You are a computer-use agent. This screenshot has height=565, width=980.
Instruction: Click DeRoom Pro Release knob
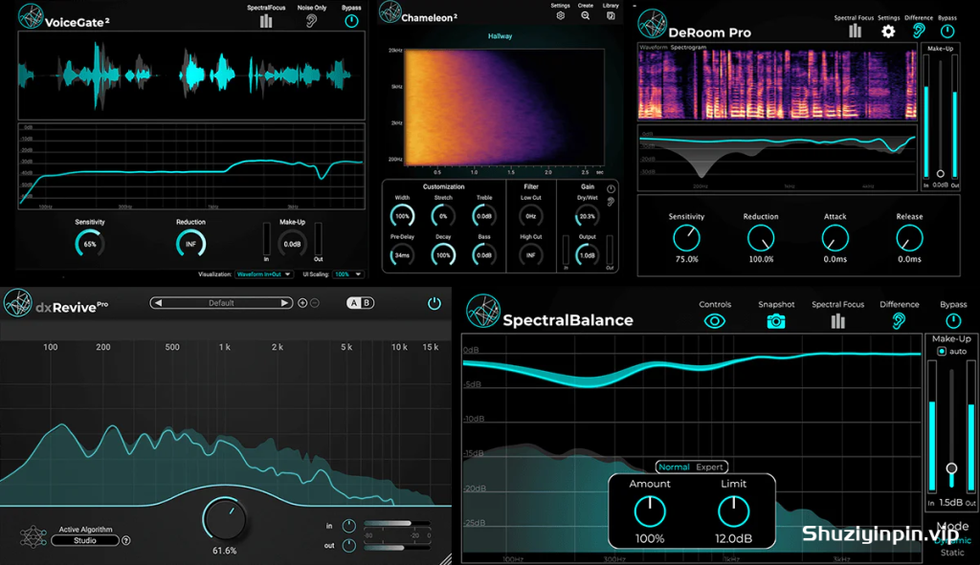click(x=909, y=238)
